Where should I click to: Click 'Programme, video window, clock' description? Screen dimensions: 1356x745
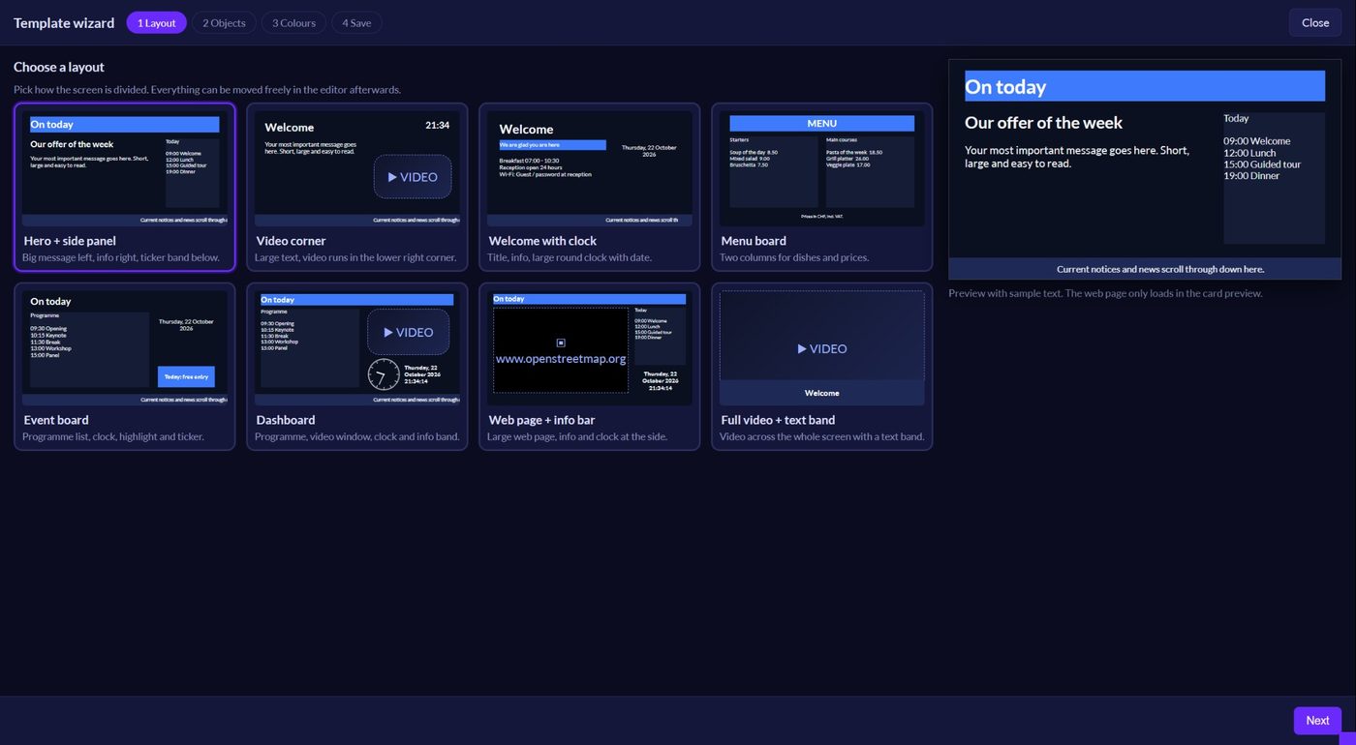pyautogui.click(x=357, y=436)
